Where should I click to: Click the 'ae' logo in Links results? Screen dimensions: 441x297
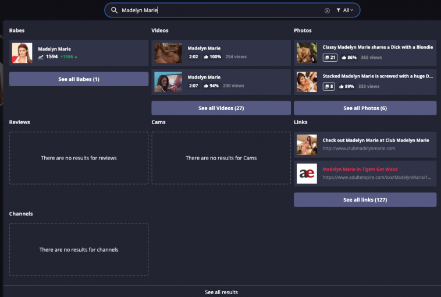pos(307,174)
